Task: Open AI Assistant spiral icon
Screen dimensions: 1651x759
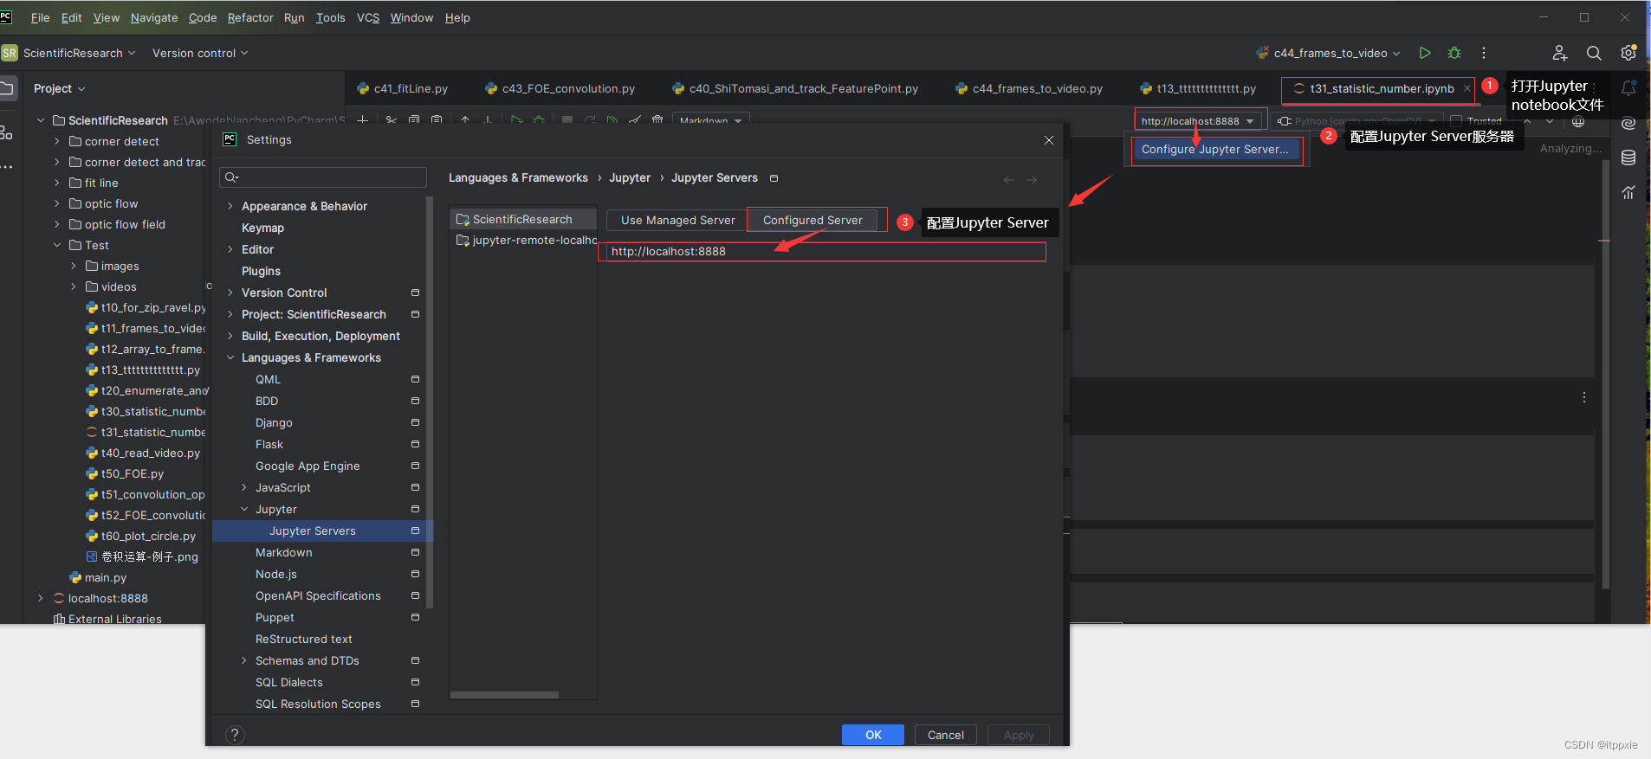Action: [1628, 123]
